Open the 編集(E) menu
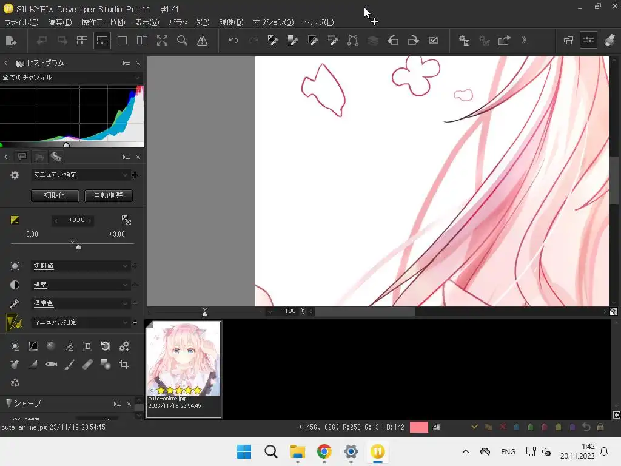621x466 pixels. coord(60,22)
